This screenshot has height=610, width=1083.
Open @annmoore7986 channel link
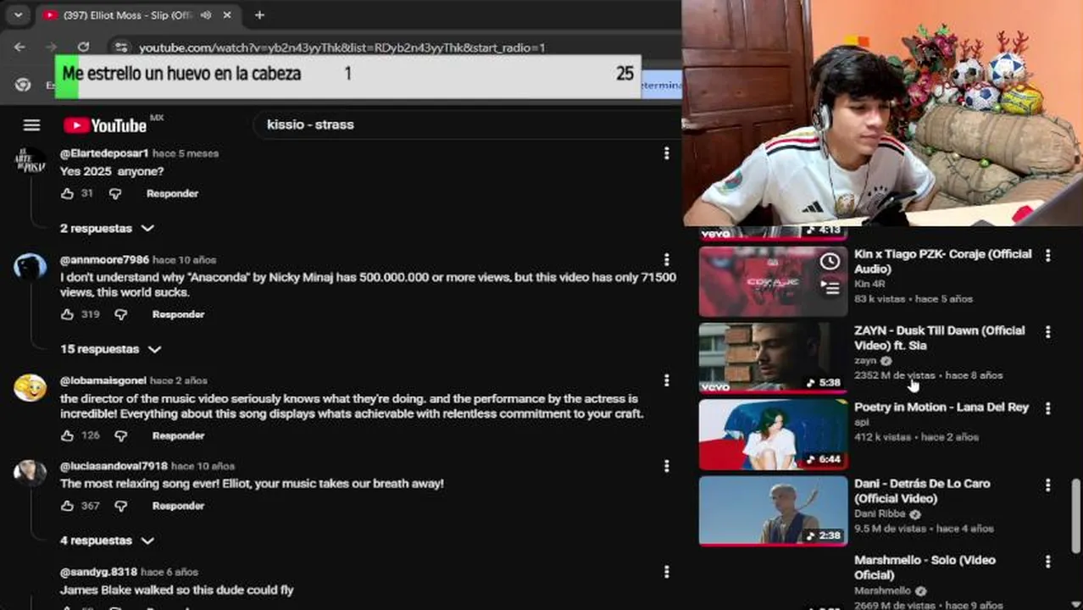point(104,260)
